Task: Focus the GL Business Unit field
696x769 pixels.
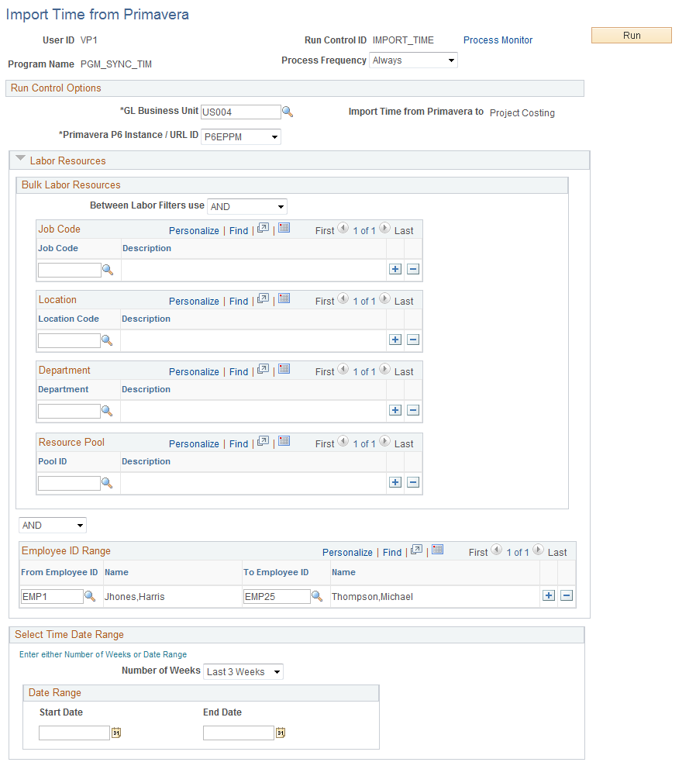Action: tap(241, 112)
